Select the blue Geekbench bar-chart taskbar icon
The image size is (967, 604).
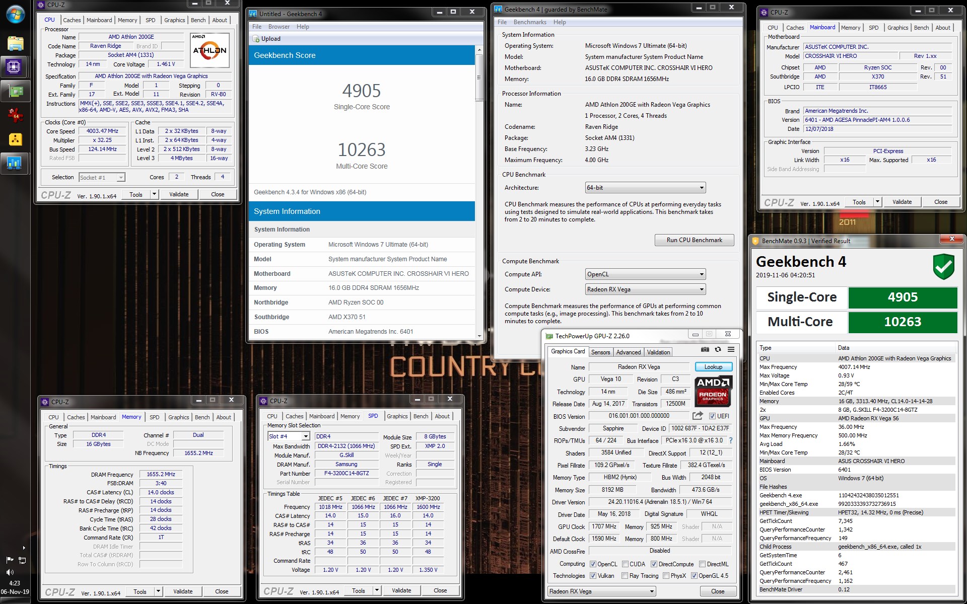click(x=14, y=163)
